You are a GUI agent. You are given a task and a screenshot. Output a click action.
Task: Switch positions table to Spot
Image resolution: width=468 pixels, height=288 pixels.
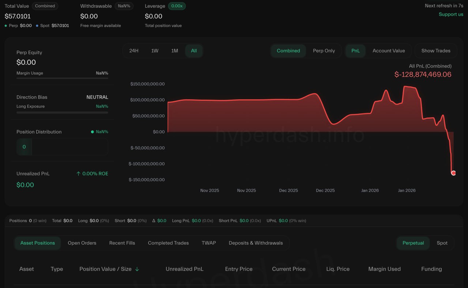[442, 243]
